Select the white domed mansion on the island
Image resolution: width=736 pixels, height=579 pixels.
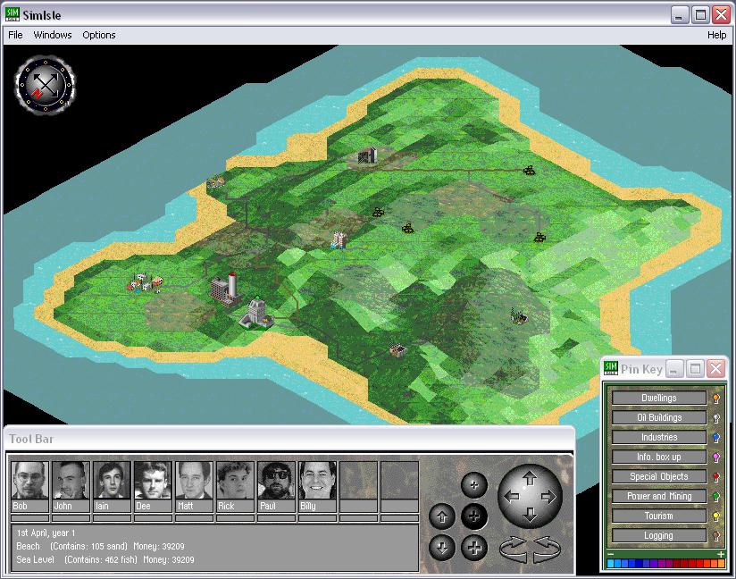(x=255, y=314)
